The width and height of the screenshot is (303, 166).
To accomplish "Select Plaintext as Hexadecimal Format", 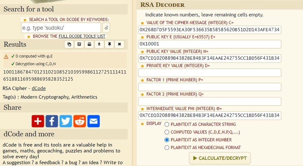I will point(167,148).
